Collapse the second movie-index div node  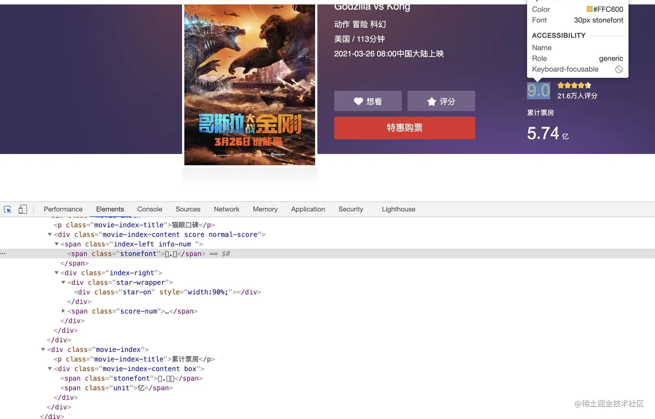coord(43,349)
